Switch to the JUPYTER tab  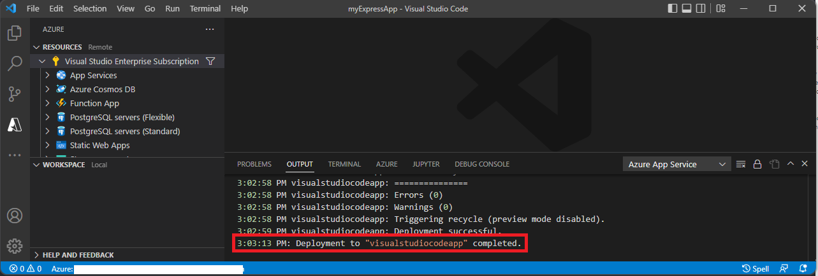pos(426,164)
